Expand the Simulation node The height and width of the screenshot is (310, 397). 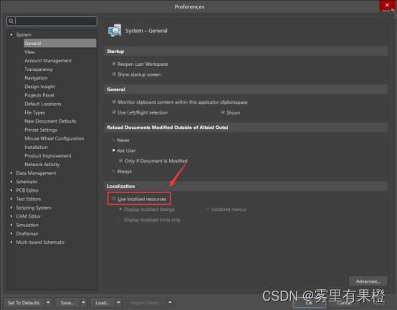[x=11, y=225]
